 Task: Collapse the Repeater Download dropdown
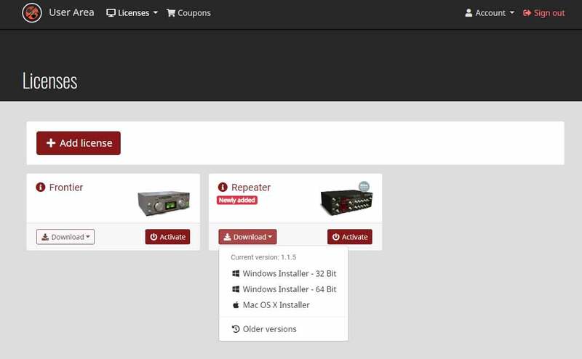[247, 237]
